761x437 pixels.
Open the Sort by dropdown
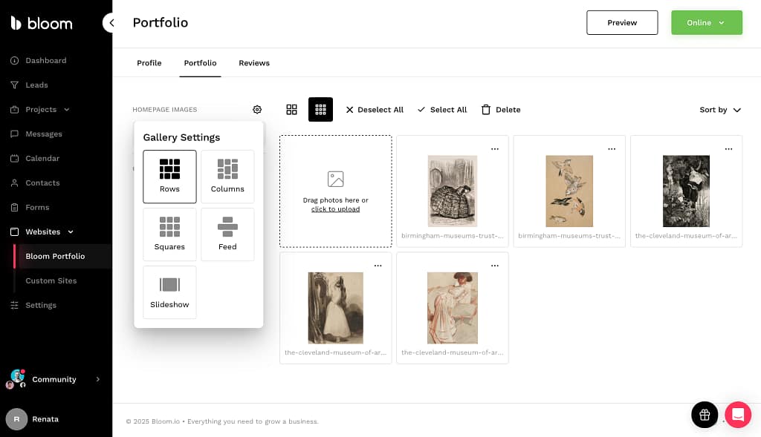[719, 110]
